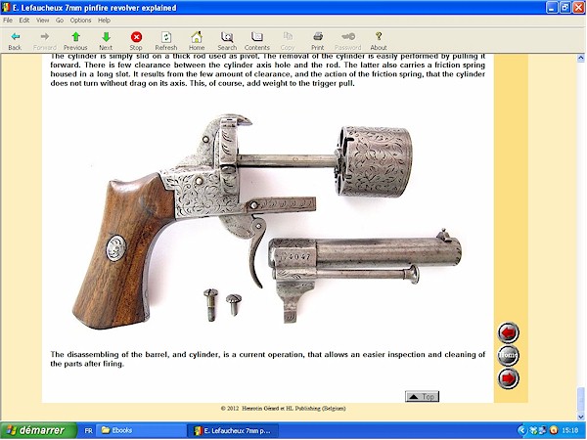Screen dimensions: 587x440
Task: Click the FR language indicator
Action: 88,431
